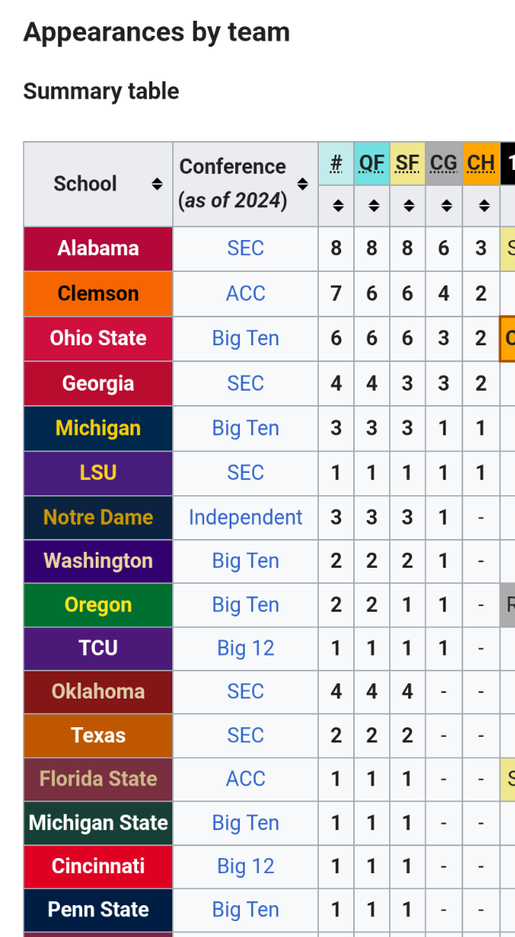515x937 pixels.
Task: Open Big 12 link for Cincinnati
Action: click(246, 866)
